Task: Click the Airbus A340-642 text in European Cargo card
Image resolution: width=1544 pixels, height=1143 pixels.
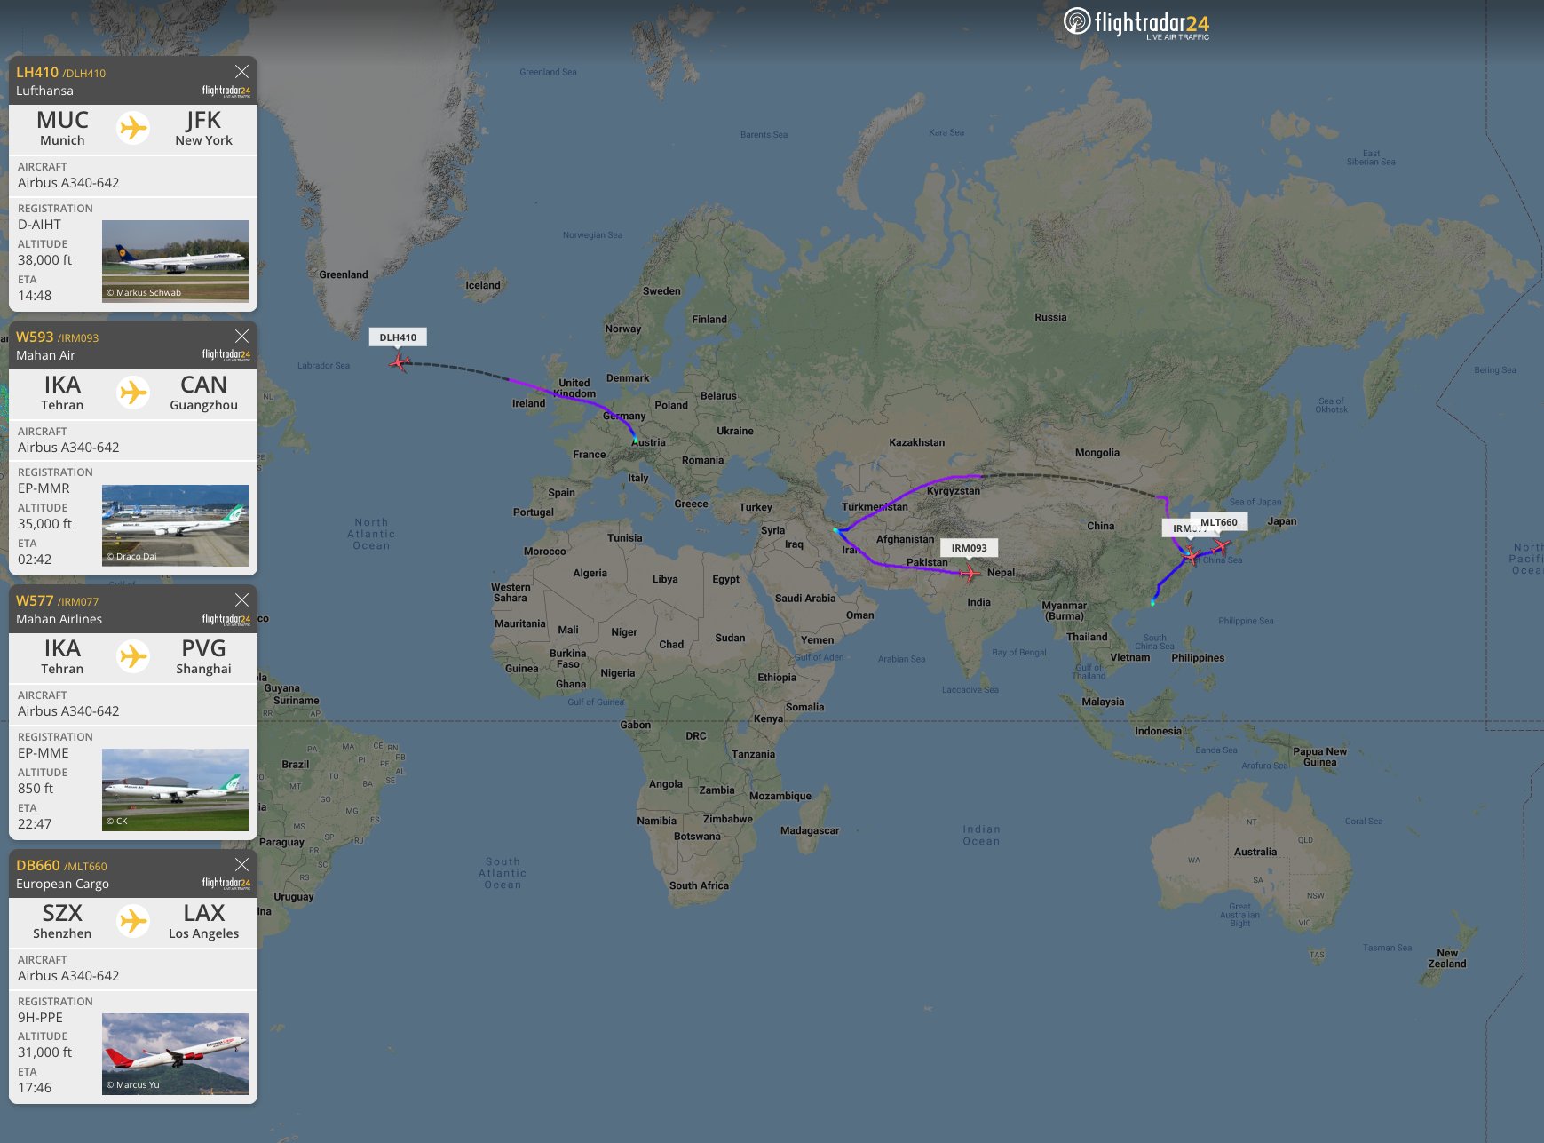Action: (68, 976)
